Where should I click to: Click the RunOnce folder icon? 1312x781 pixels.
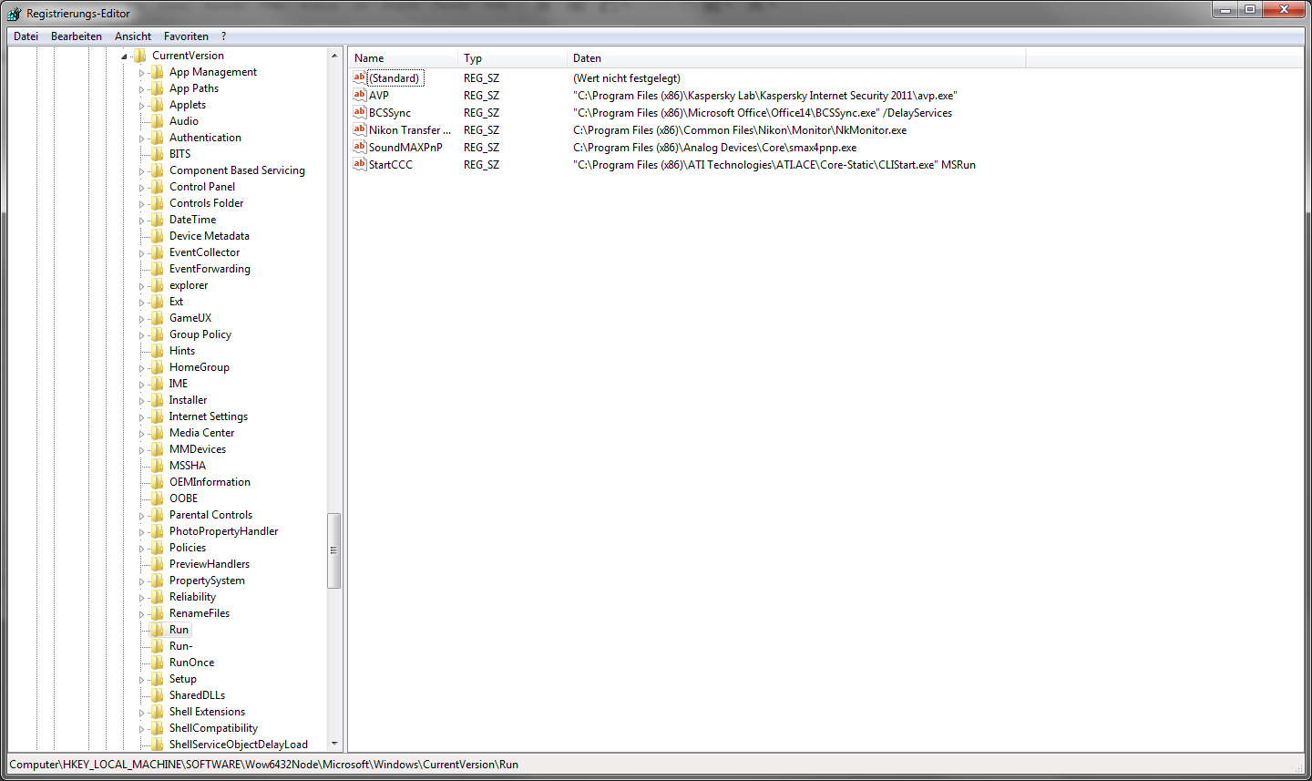[x=158, y=663]
